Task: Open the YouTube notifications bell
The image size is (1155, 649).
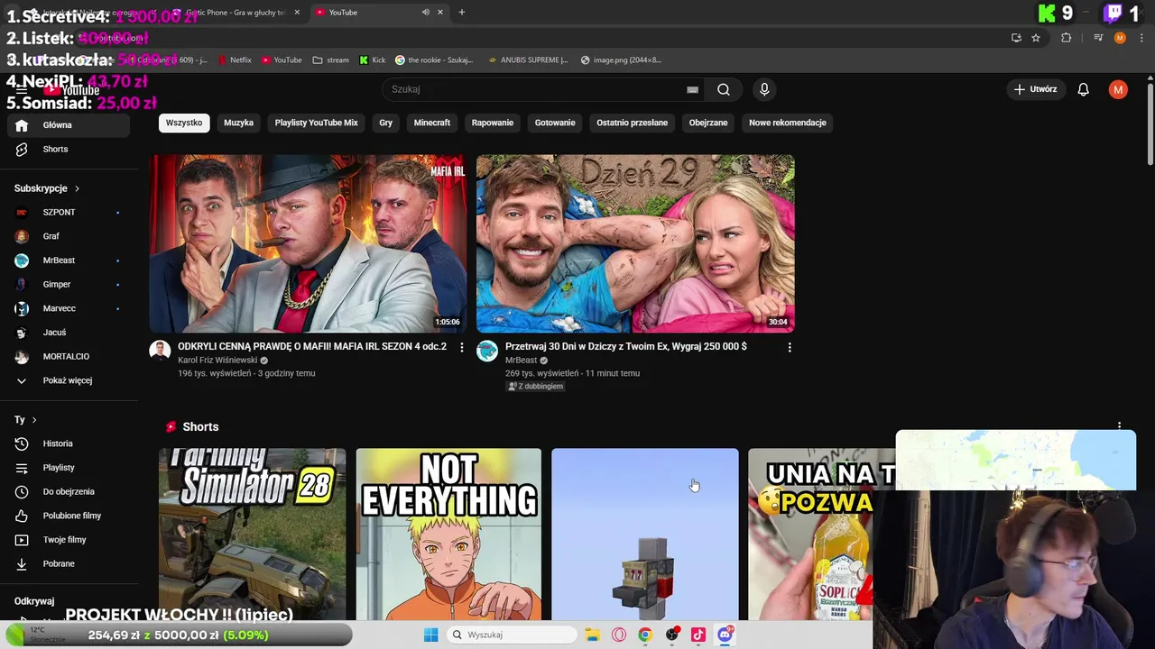Action: [x=1084, y=89]
